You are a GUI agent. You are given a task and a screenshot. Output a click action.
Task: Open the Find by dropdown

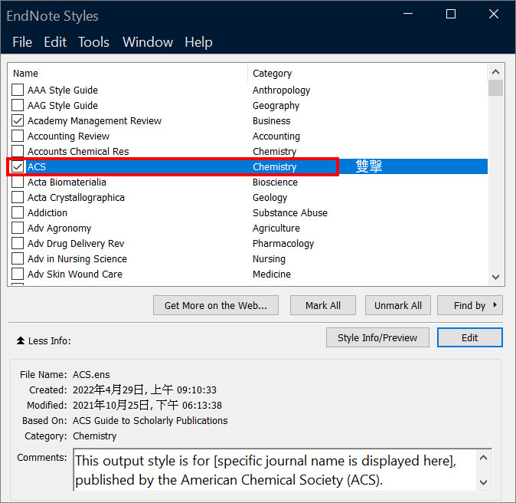tap(469, 305)
